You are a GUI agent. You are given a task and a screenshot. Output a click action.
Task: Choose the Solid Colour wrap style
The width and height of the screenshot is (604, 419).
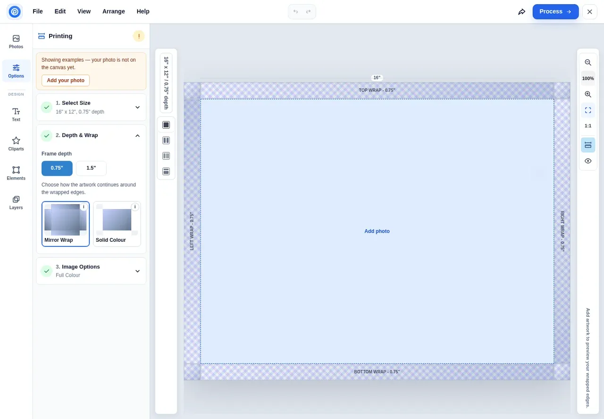pyautogui.click(x=117, y=224)
